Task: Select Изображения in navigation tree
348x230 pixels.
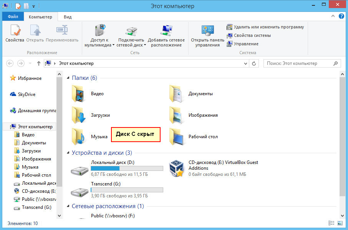Action: point(32,159)
